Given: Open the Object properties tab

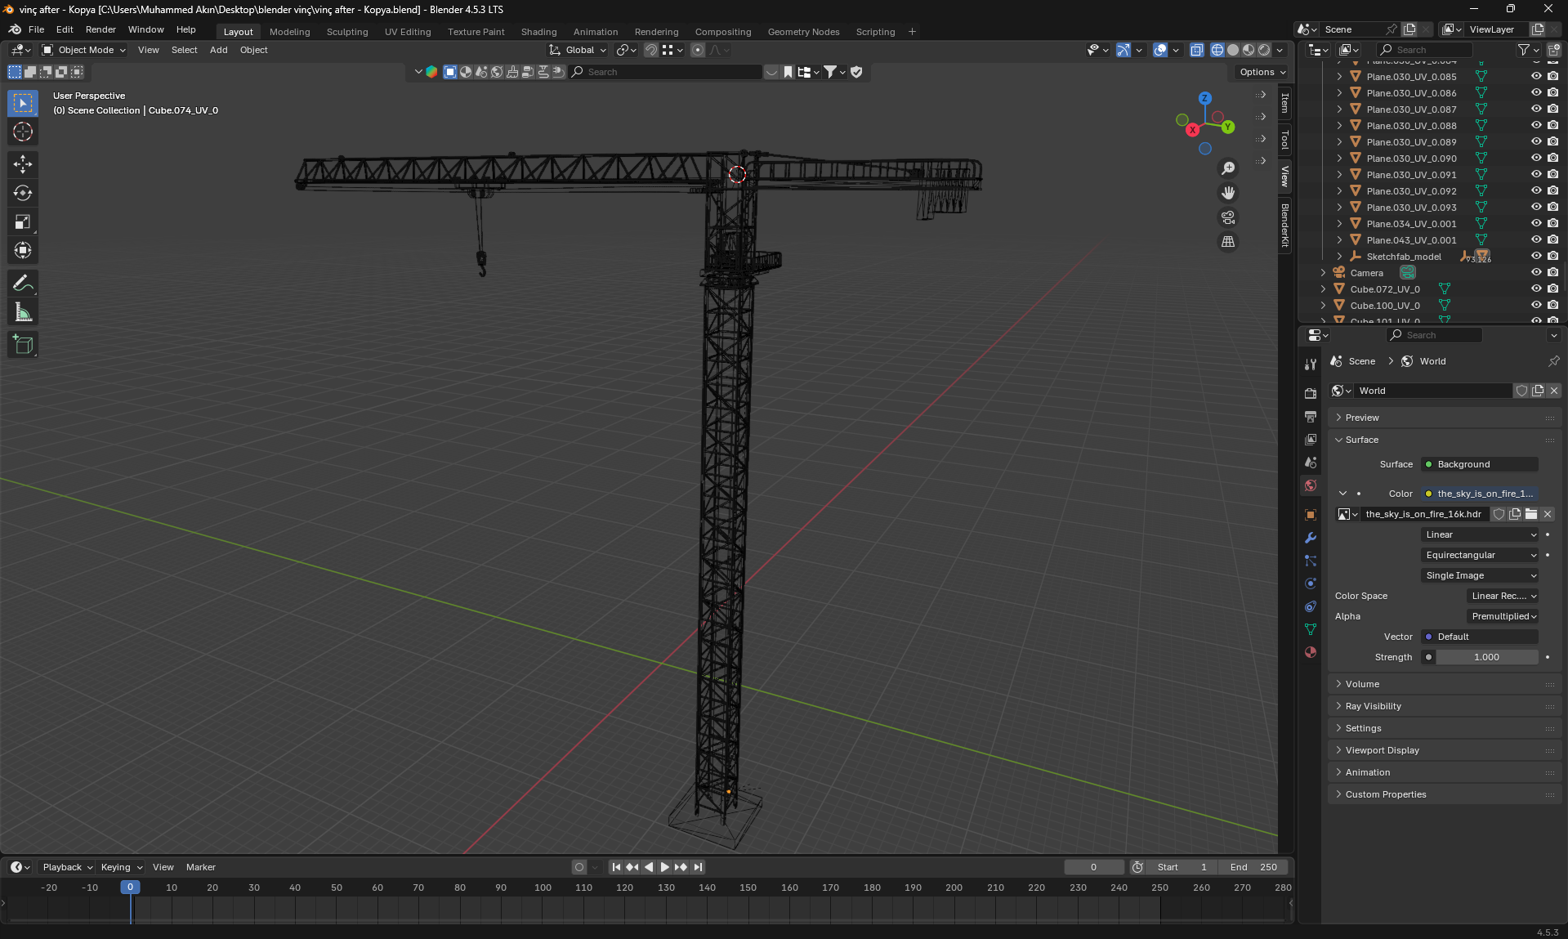Looking at the screenshot, I should [1311, 515].
